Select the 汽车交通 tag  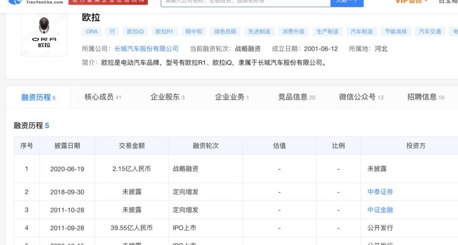pos(430,31)
